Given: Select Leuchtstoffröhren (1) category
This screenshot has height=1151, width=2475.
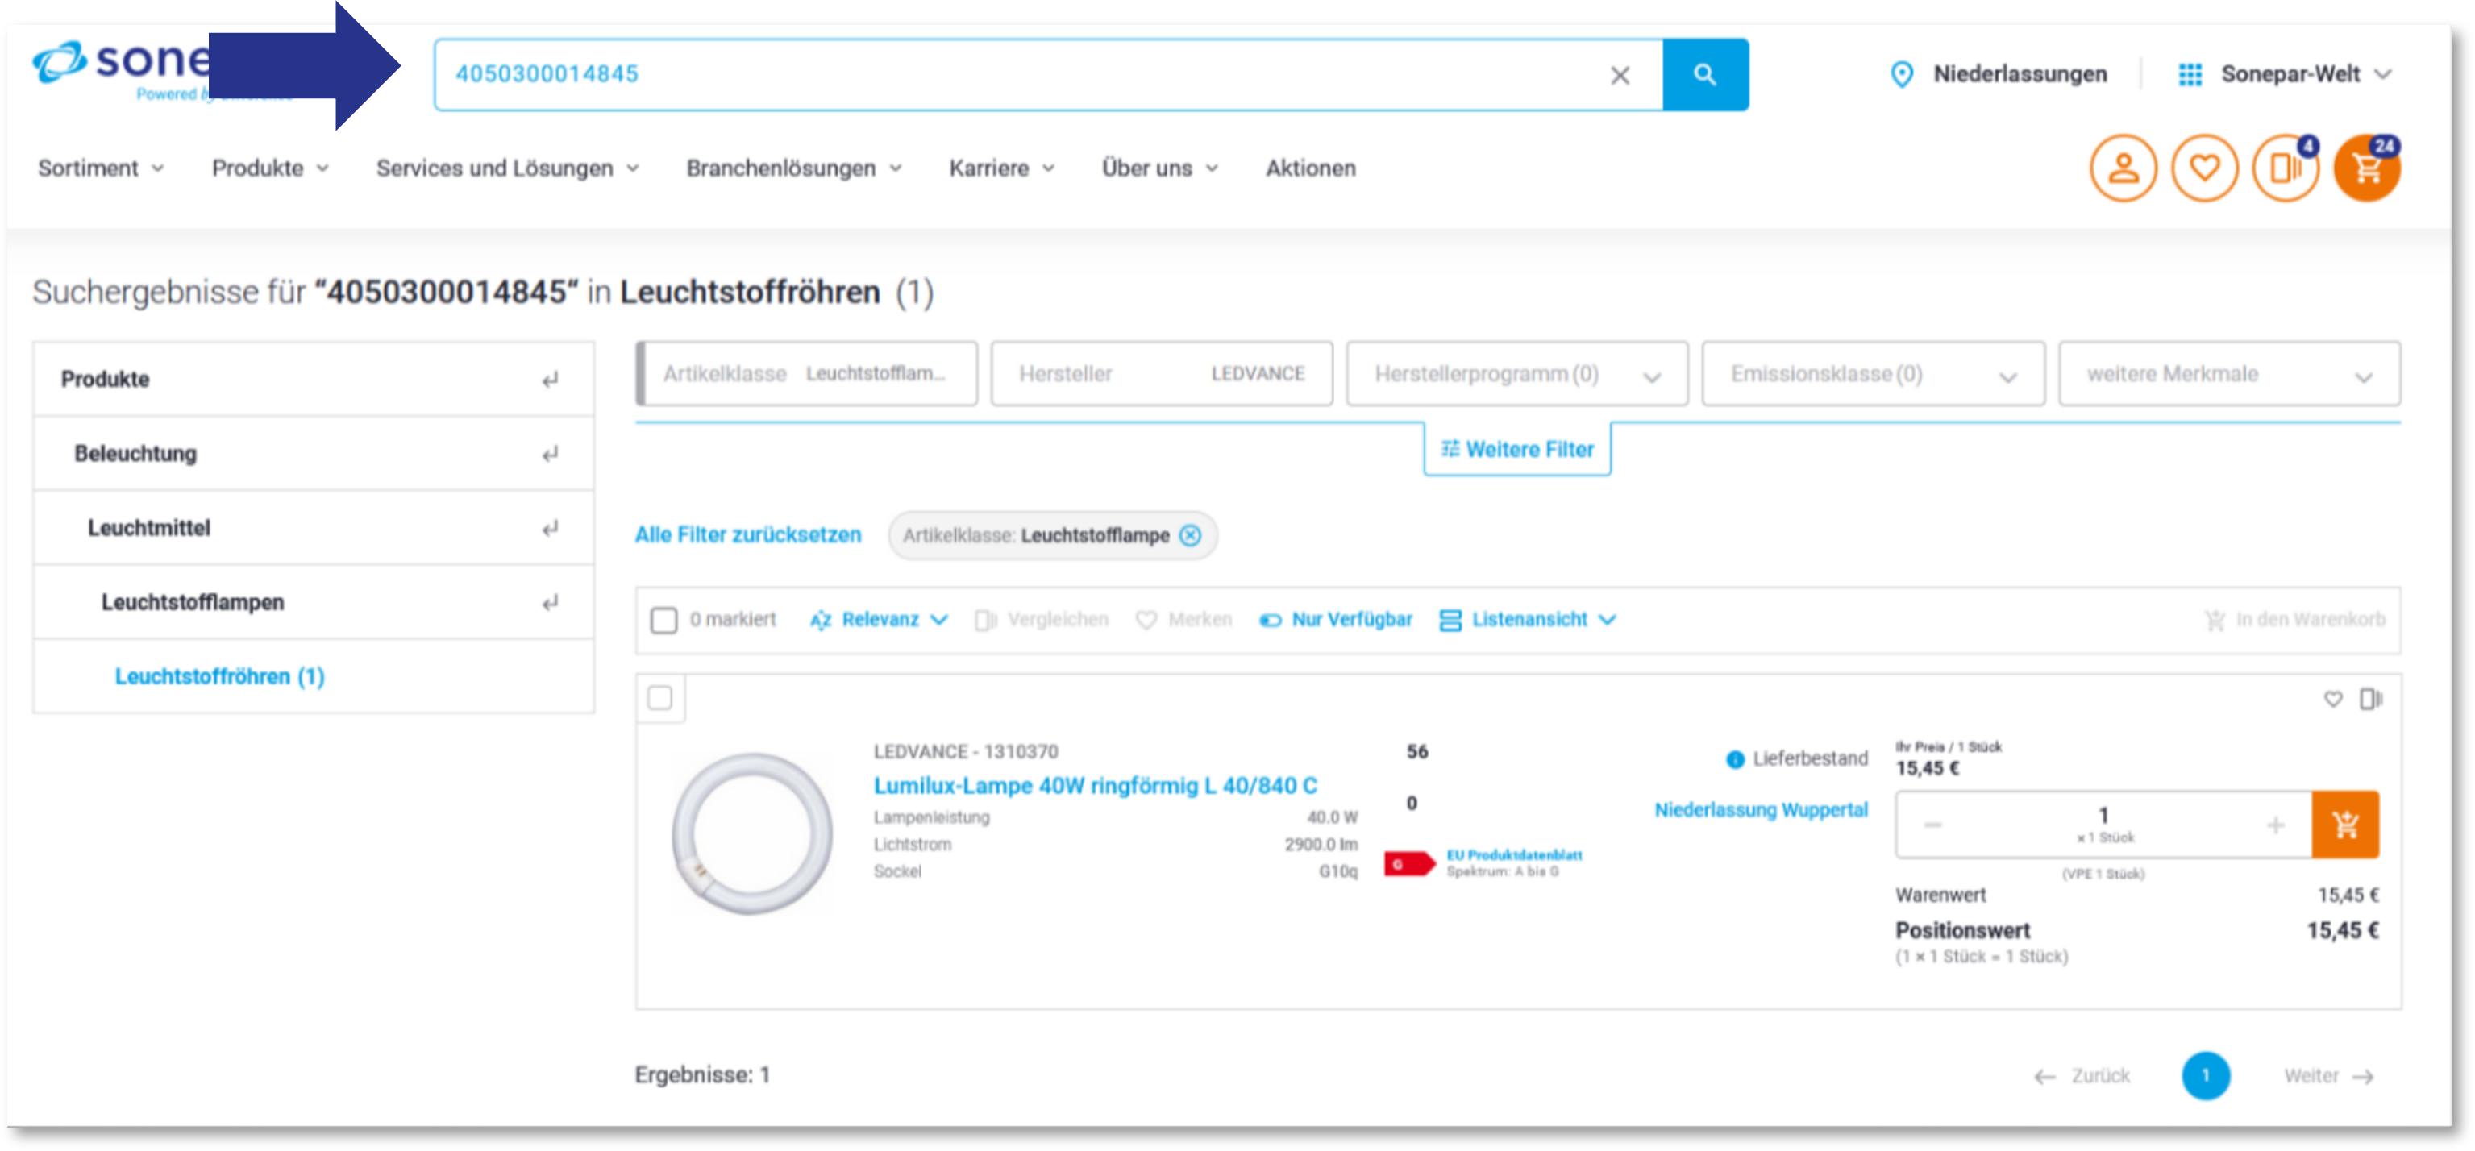Looking at the screenshot, I should [219, 676].
